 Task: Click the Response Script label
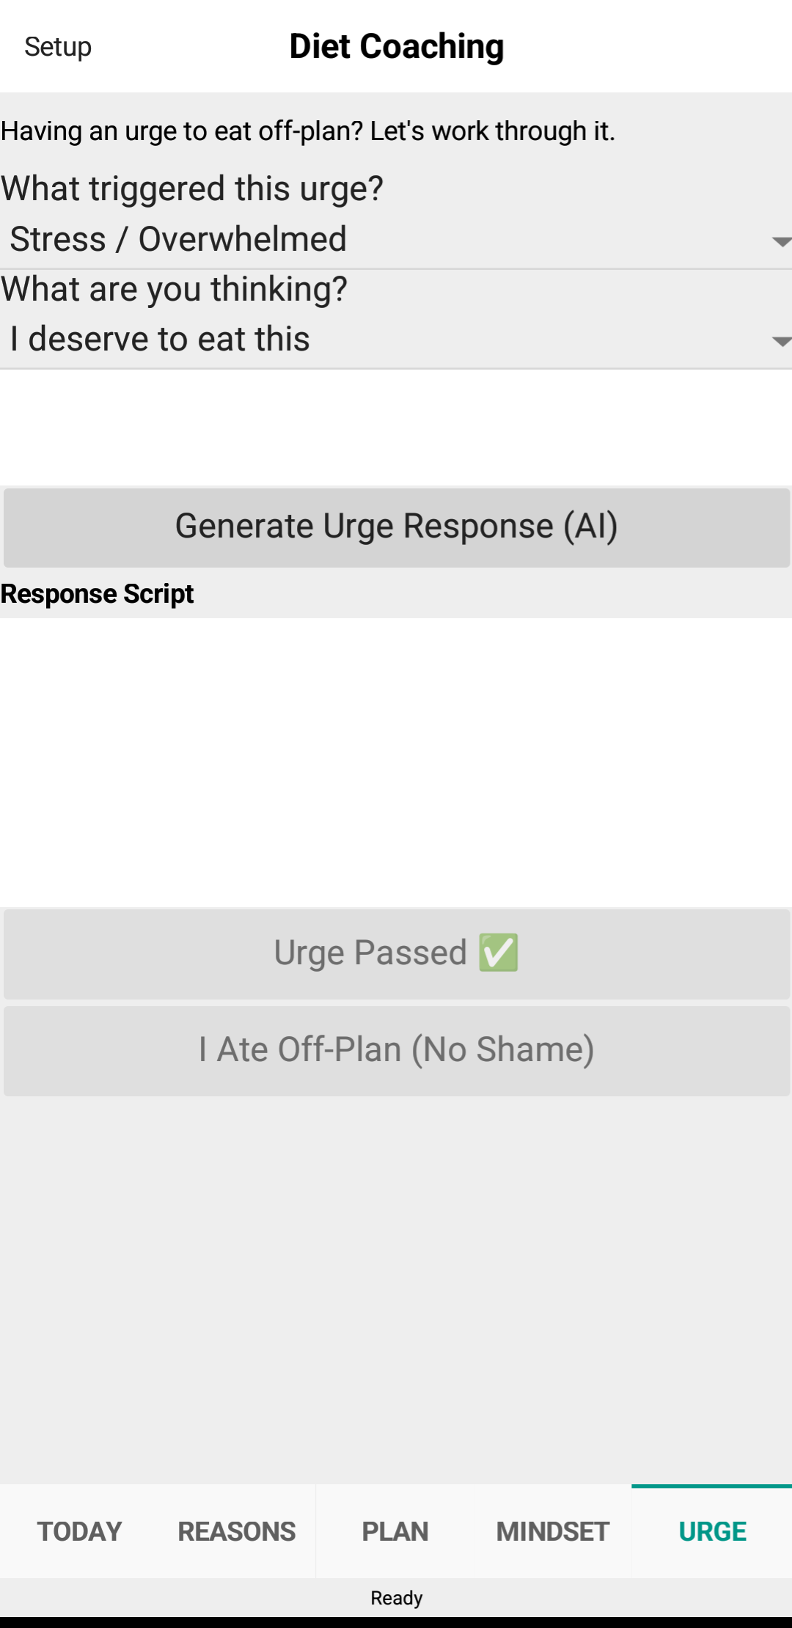click(96, 593)
